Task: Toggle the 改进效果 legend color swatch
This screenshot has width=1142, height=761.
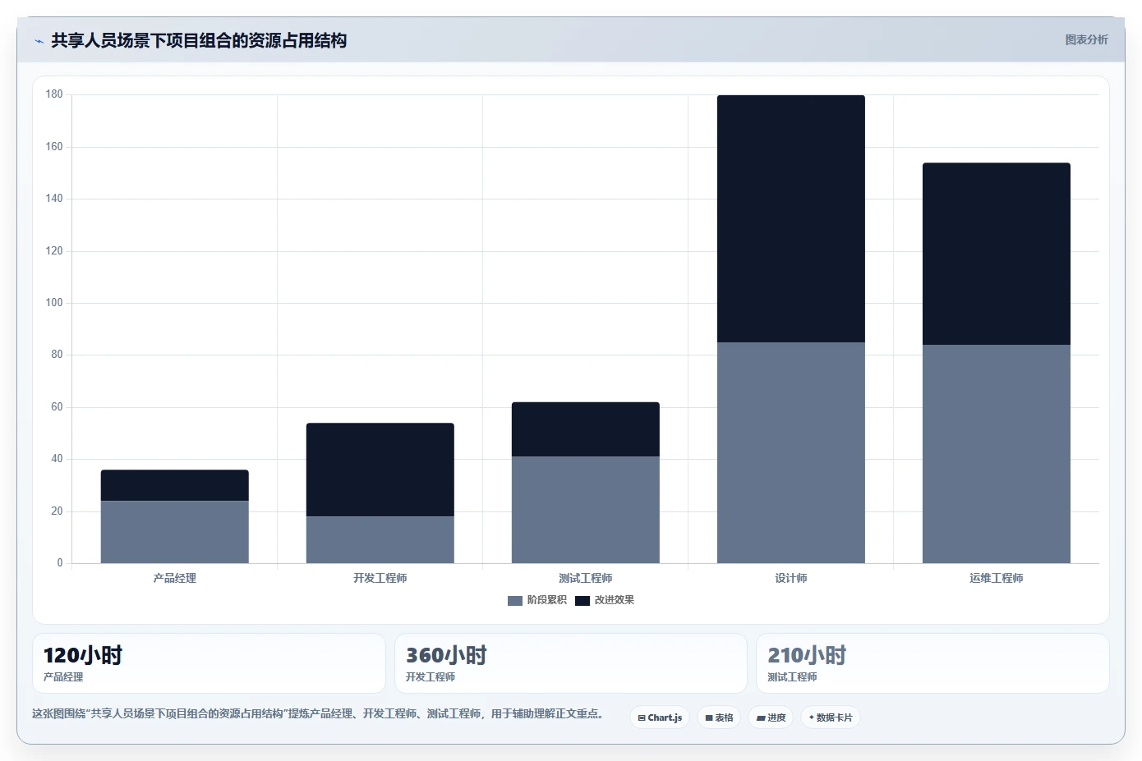Action: point(583,601)
